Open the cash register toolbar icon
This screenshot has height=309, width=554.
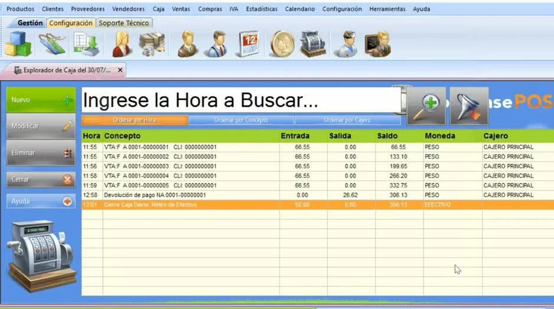coord(313,44)
